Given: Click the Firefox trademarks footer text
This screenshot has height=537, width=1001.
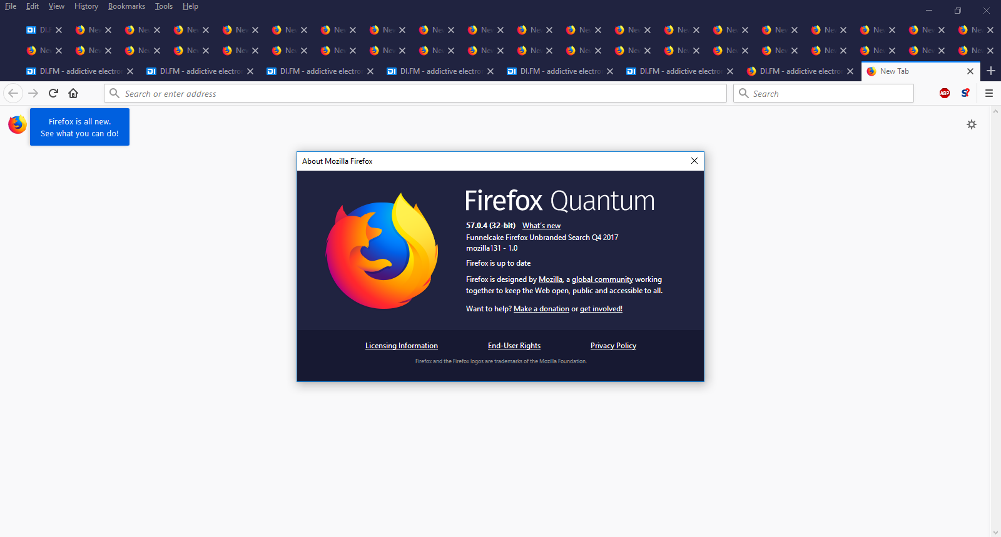Looking at the screenshot, I should (x=500, y=361).
